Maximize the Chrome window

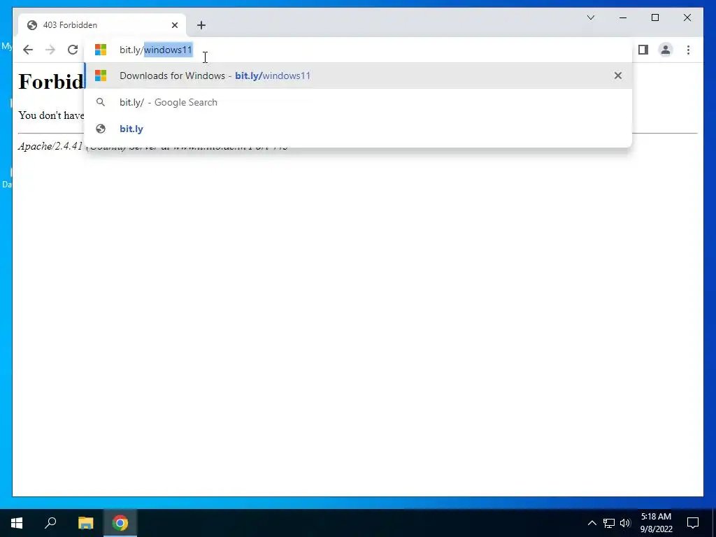point(654,17)
